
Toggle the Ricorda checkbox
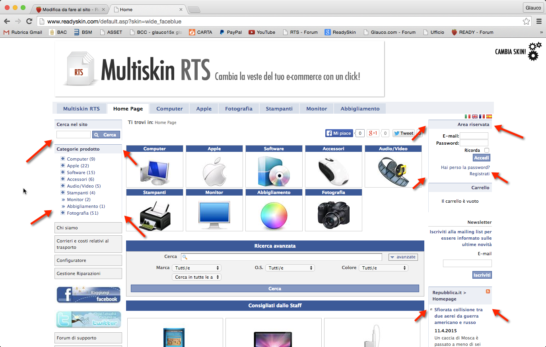[x=487, y=150]
